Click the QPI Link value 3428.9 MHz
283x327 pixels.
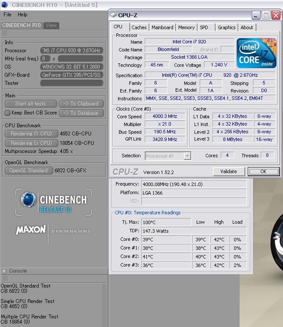coord(165,139)
